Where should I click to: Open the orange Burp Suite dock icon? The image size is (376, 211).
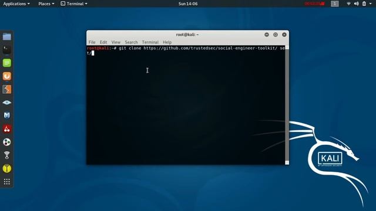point(6,76)
